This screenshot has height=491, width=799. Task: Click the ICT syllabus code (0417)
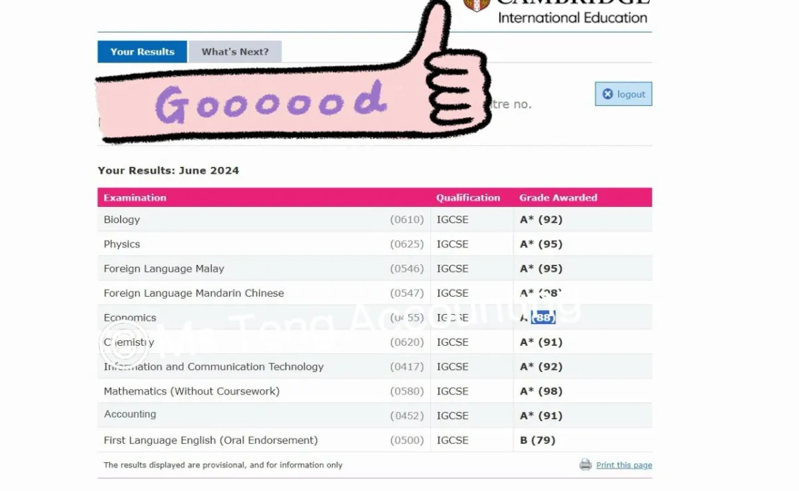407,367
